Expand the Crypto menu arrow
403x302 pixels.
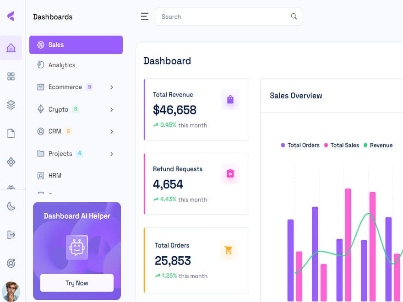(112, 110)
